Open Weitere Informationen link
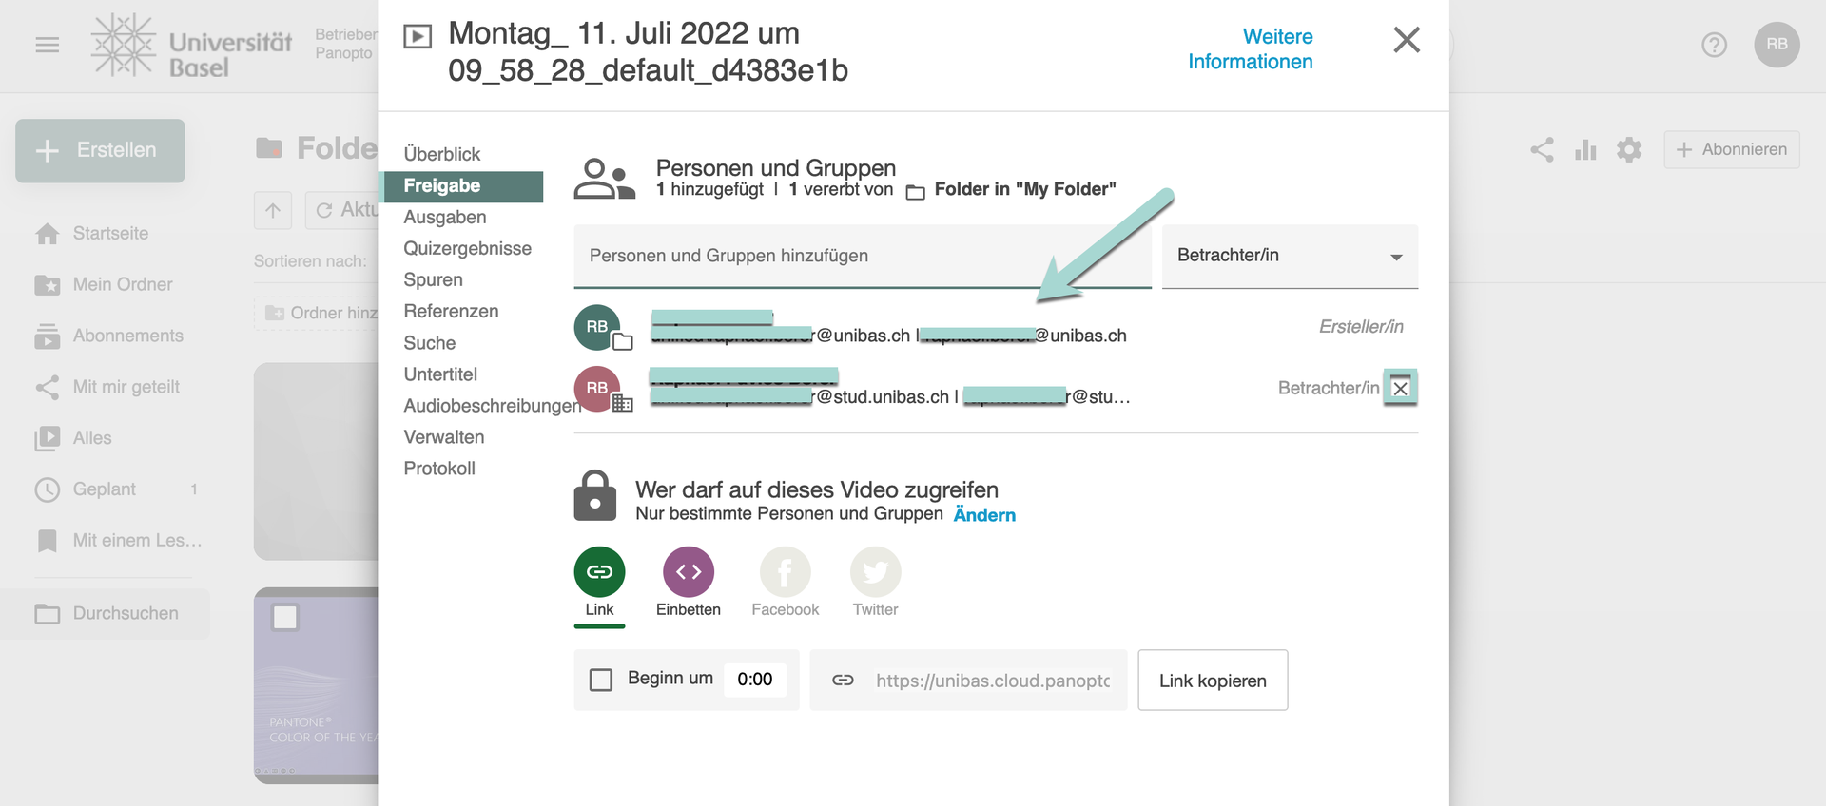1826x806 pixels. click(x=1250, y=49)
